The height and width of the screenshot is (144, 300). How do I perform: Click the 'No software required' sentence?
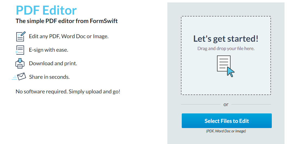click(x=68, y=92)
